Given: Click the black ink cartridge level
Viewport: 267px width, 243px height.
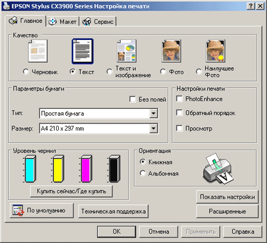Looking at the screenshot, I should click(x=114, y=169).
